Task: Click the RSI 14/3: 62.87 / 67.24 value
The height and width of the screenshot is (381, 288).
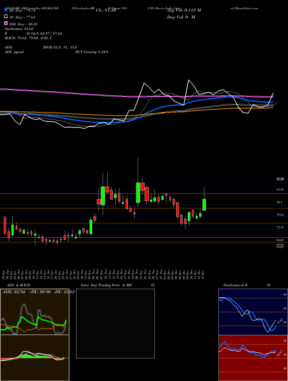Action: coord(44,33)
